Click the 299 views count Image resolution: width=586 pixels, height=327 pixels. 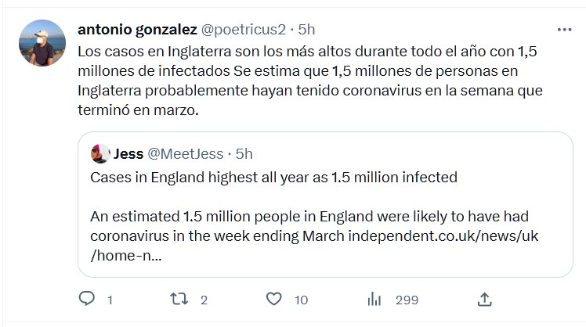click(407, 300)
